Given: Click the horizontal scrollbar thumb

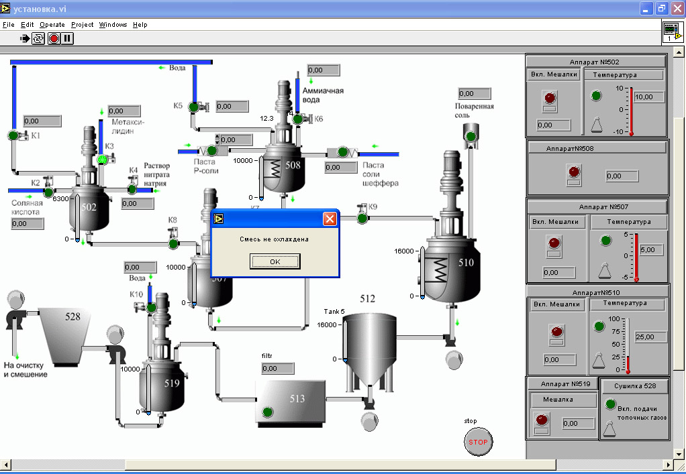Looking at the screenshot, I should (340, 464).
